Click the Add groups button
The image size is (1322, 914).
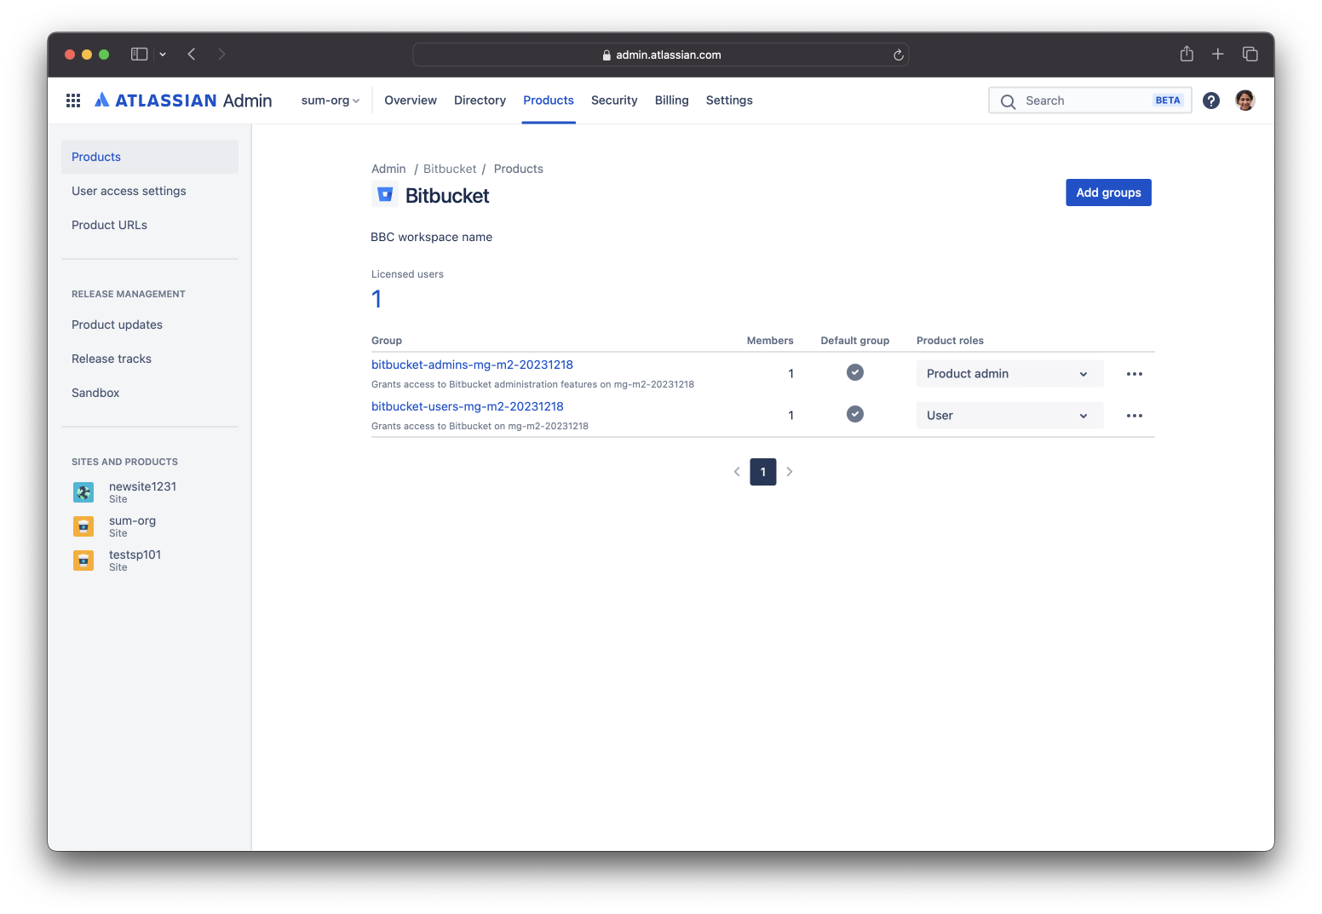coord(1108,193)
